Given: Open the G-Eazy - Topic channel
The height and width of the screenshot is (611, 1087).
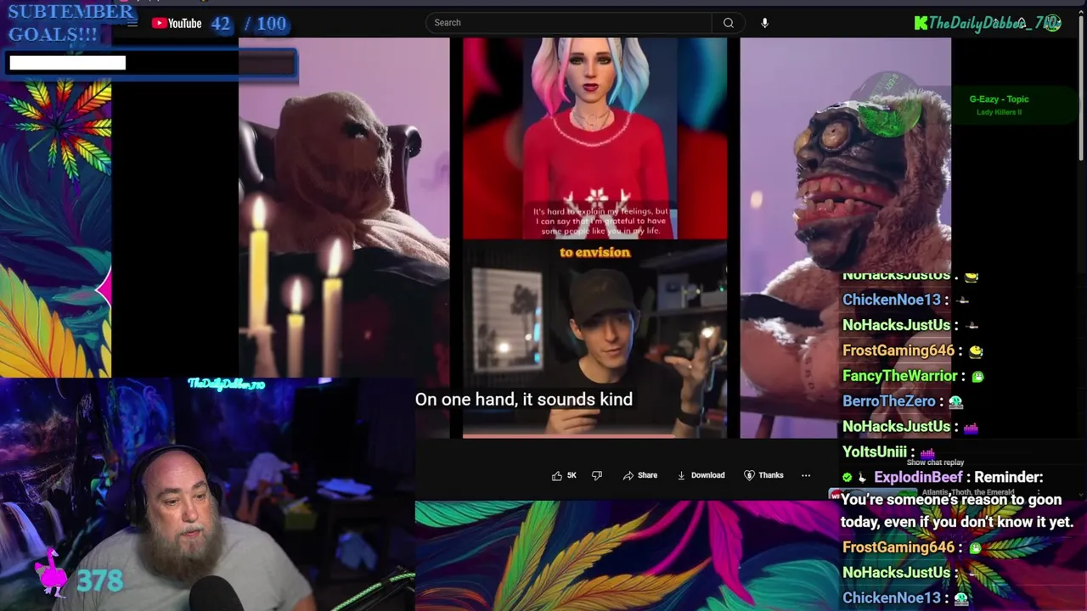Looking at the screenshot, I should (999, 99).
